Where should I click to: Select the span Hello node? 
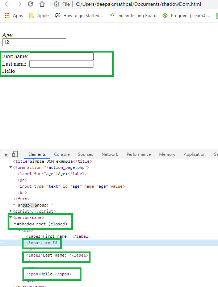coord(49,274)
